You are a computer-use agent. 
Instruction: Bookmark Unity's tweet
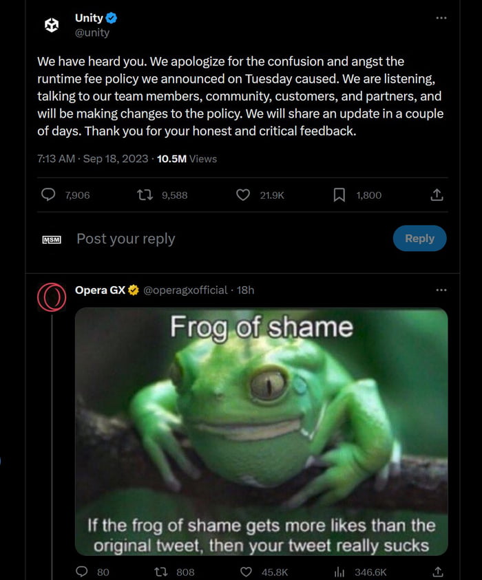click(339, 195)
